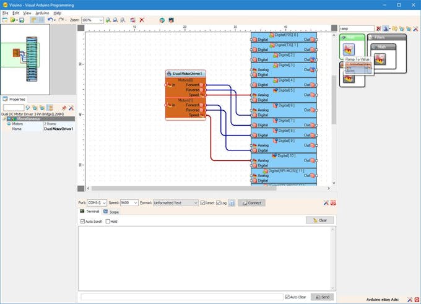Viewport: 421px width, 304px height.
Task: Open the Speed 9600 dropdown
Action: pos(136,202)
